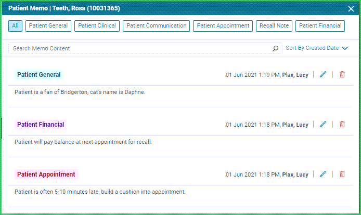Select the All filter tab
Screen dimensions: 361x215
coord(15,26)
